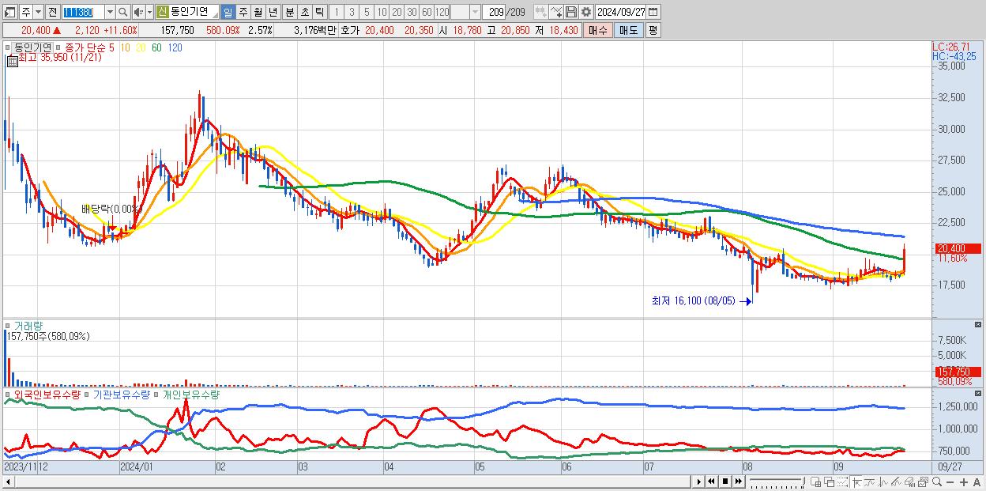Click the A text icon at bottom right
The width and height of the screenshot is (986, 491).
[x=977, y=482]
